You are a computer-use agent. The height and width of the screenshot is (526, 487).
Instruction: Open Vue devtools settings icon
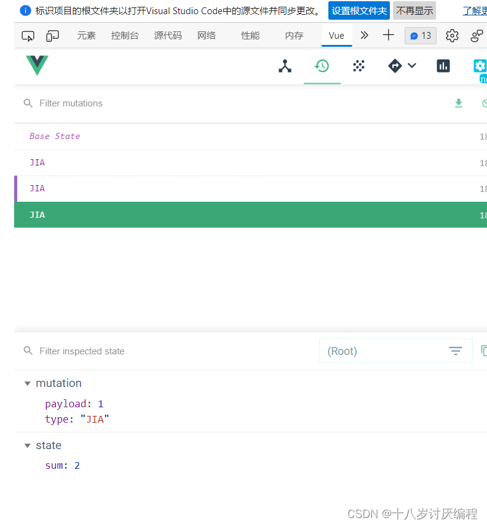coord(480,66)
